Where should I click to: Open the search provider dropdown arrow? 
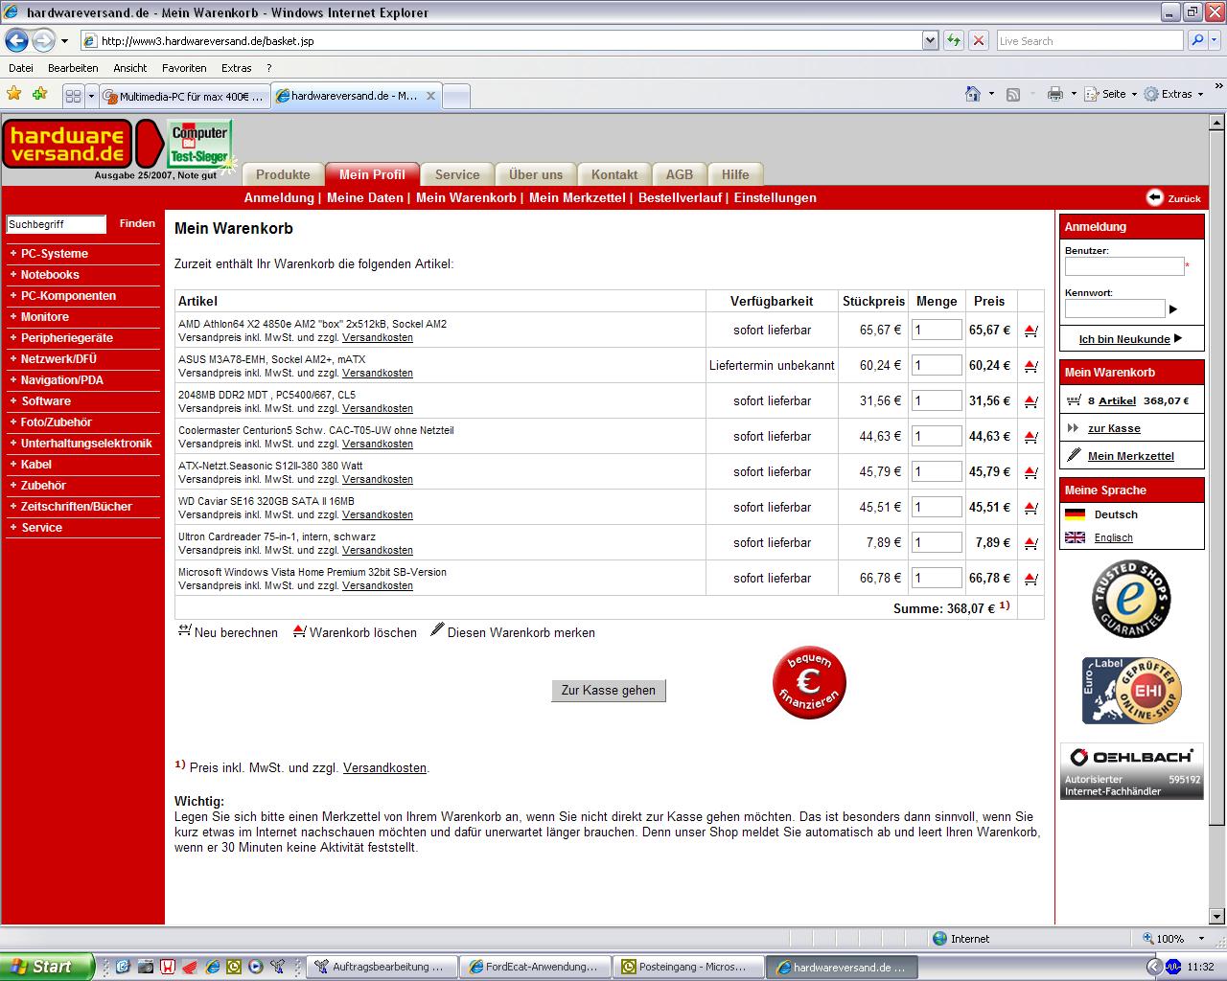pyautogui.click(x=1215, y=40)
